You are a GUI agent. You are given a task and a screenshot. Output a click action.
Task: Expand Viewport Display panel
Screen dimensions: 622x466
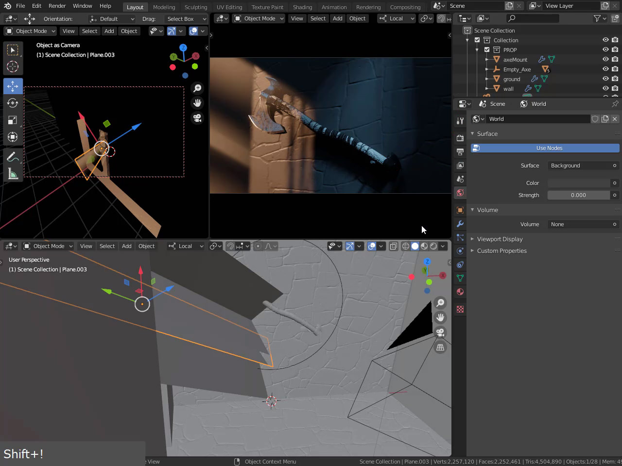(x=500, y=239)
